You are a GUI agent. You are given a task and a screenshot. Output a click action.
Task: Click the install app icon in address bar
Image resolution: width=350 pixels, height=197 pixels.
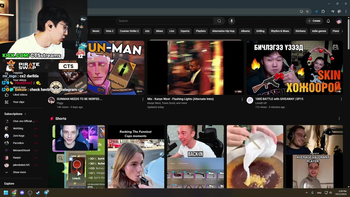click(x=301, y=11)
